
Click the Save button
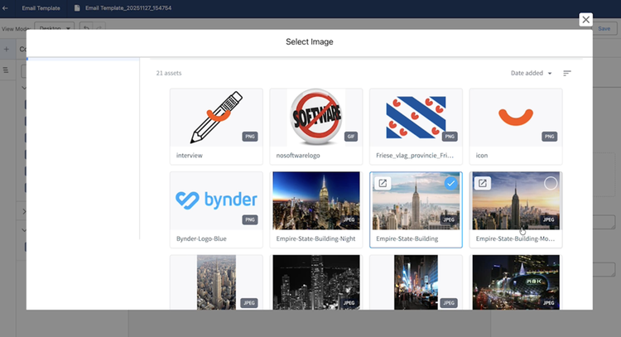pos(604,28)
